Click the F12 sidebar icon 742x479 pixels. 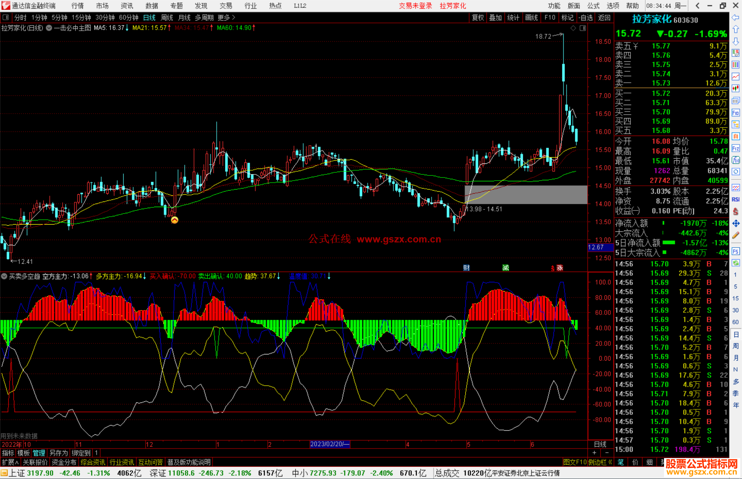(x=735, y=148)
